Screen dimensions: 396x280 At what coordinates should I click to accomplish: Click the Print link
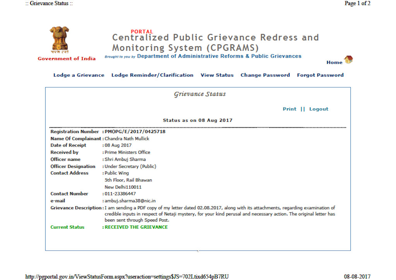pos(289,109)
